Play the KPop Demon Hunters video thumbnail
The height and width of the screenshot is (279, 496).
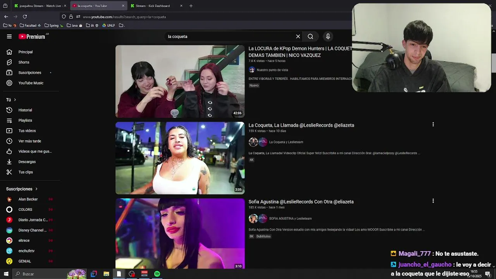[x=180, y=81]
